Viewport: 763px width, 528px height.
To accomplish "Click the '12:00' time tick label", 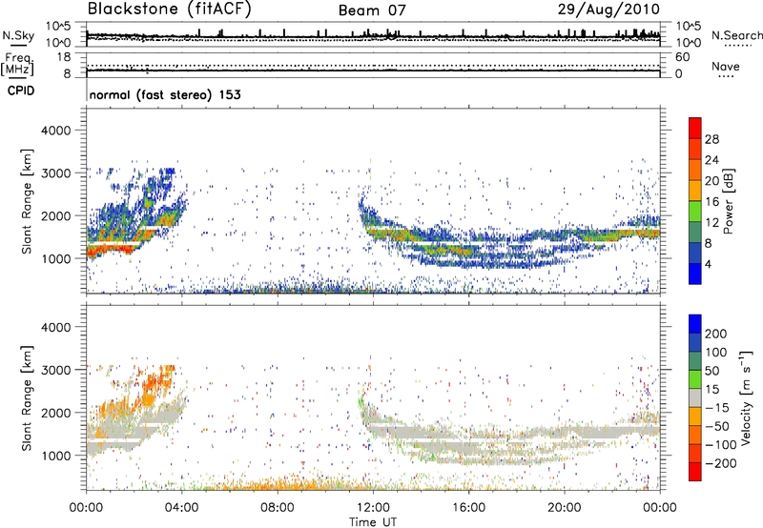I will click(x=373, y=508).
